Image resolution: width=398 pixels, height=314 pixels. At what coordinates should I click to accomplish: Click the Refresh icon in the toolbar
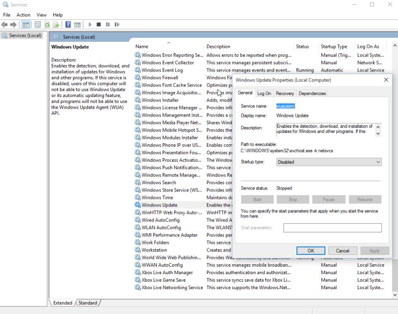tap(47, 24)
